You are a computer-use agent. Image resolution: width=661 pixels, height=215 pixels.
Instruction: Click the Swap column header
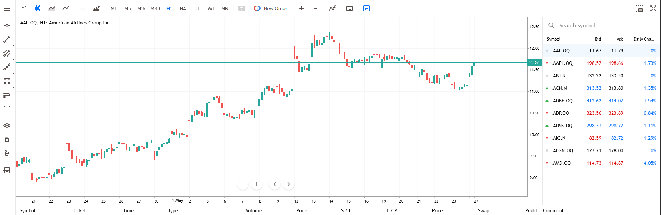pyautogui.click(x=484, y=210)
